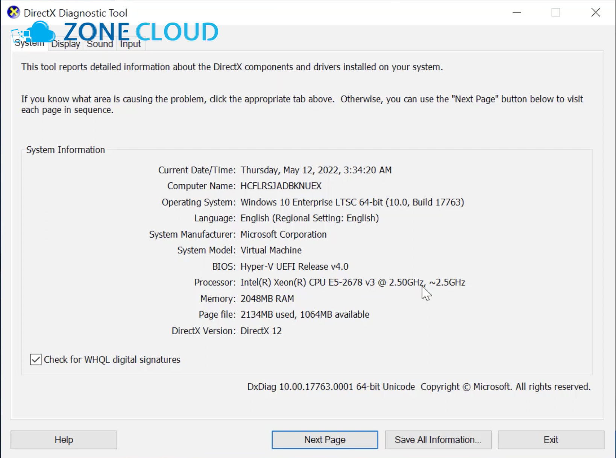Click computer name HCFLRSJADBKNUEX
Image resolution: width=616 pixels, height=458 pixels.
click(x=281, y=186)
